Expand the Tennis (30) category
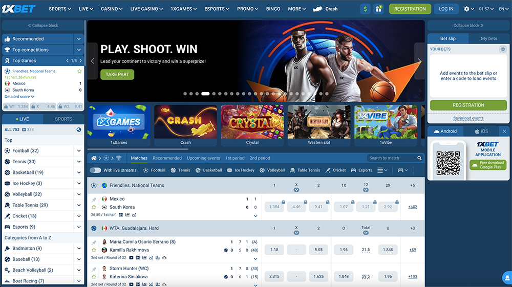The image size is (512, 287). click(79, 162)
